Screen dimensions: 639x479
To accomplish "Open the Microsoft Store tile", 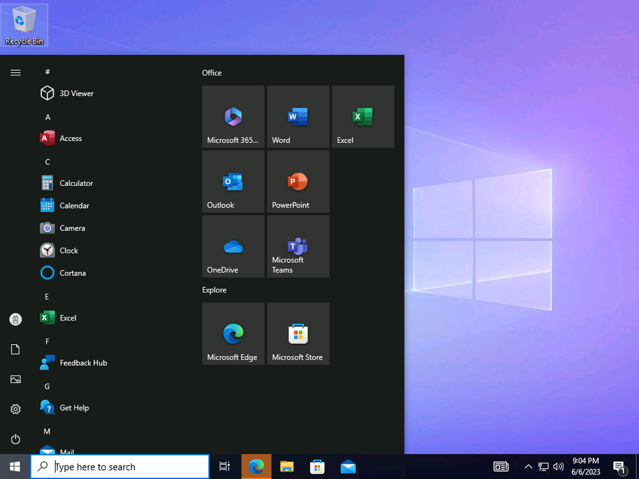I will pyautogui.click(x=298, y=333).
